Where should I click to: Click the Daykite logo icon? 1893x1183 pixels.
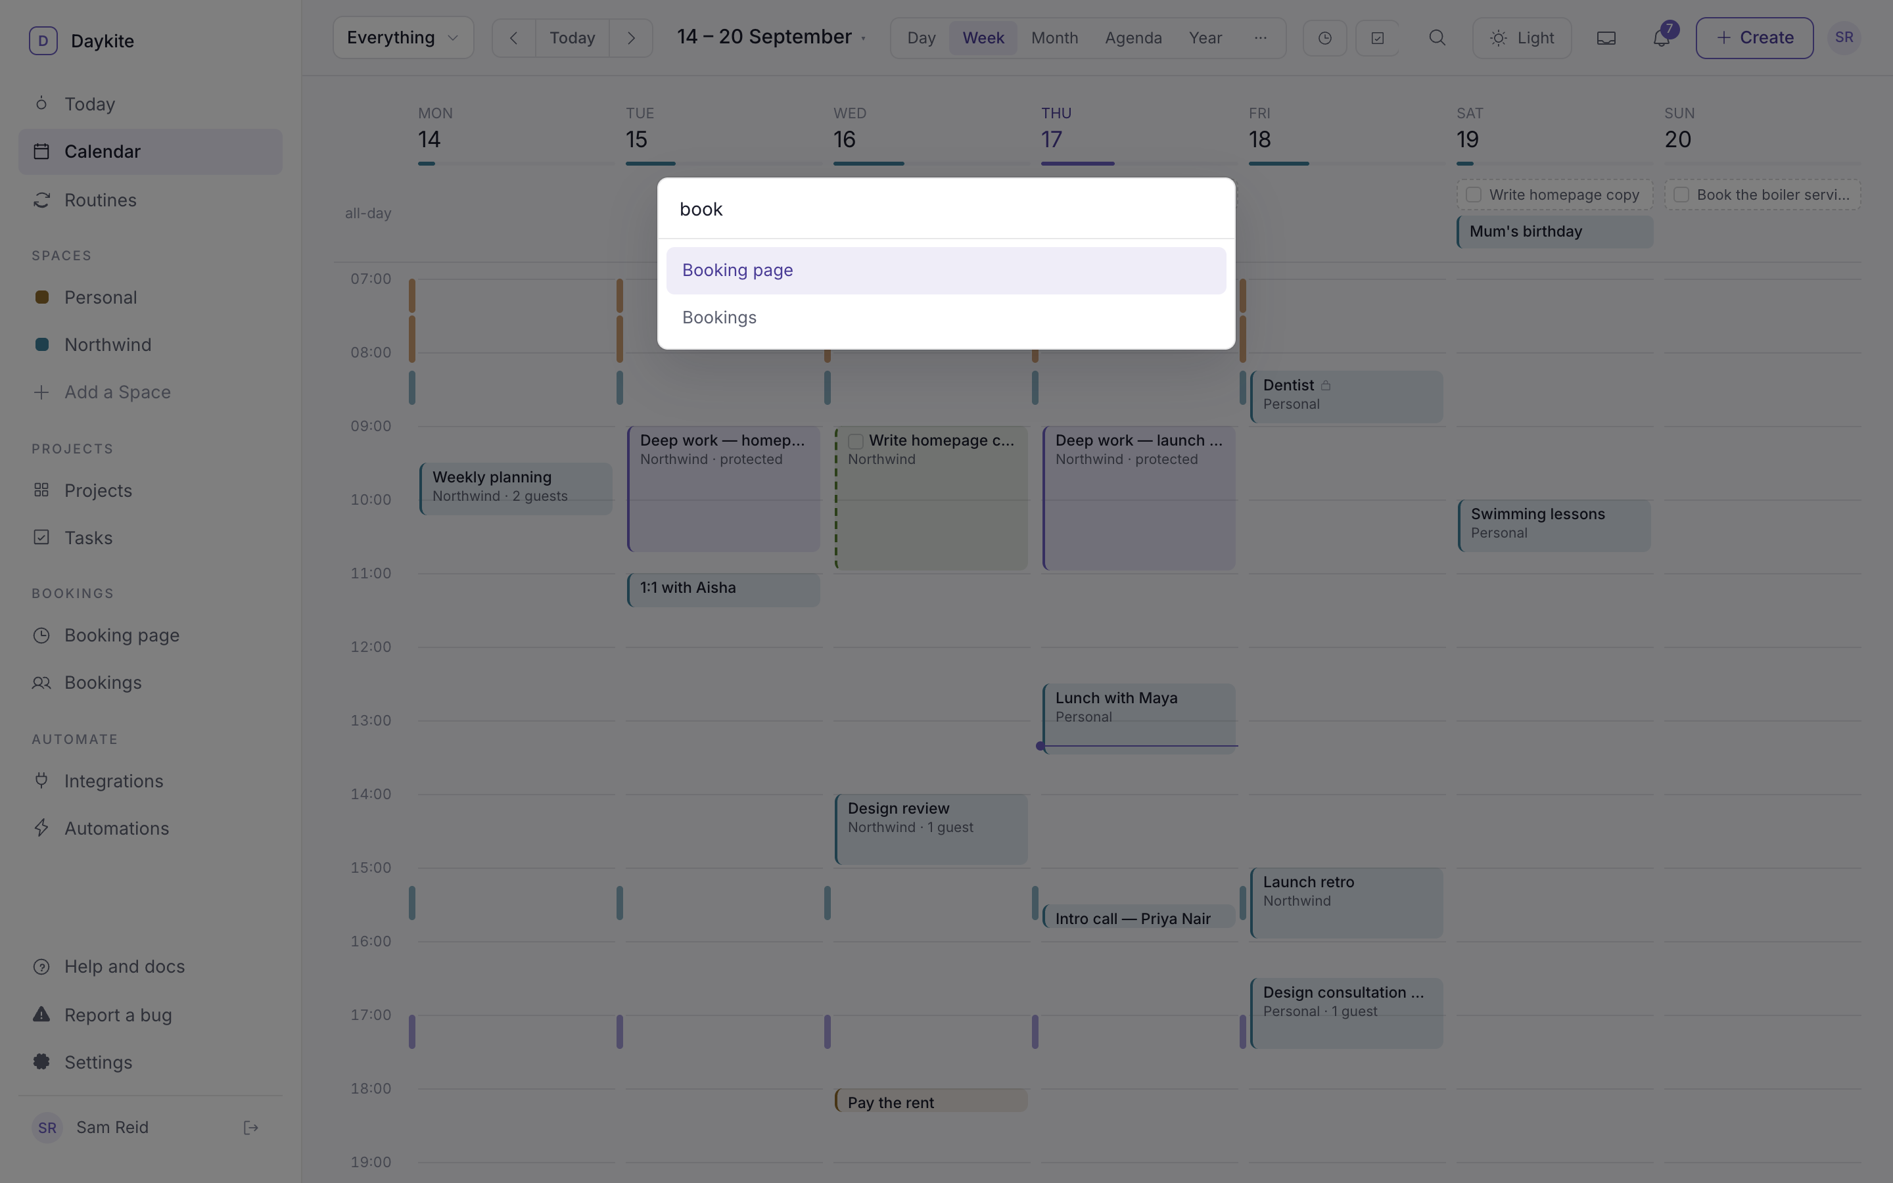43,41
